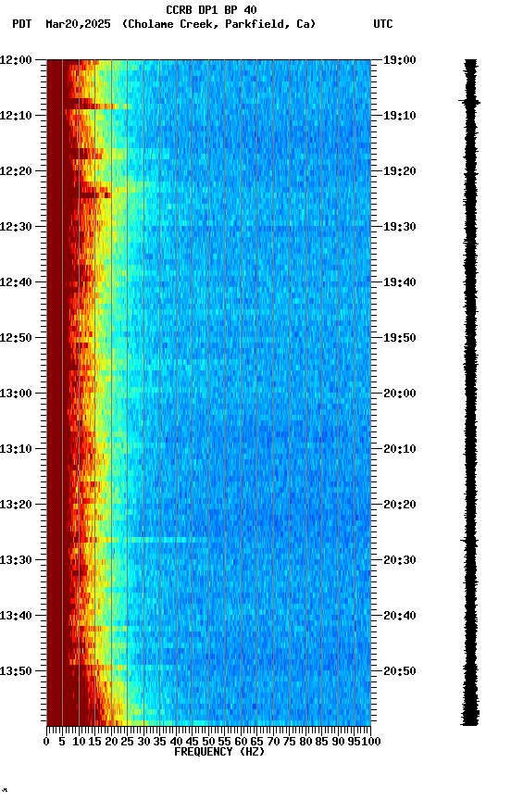Viewport: 511px width, 800px height.
Task: Click the PDT time label 12:20
Action: 16,171
